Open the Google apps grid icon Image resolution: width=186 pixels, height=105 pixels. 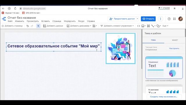[174, 19]
